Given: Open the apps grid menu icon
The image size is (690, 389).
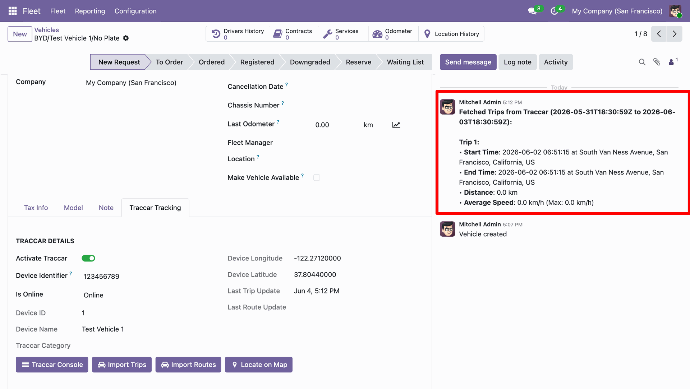Looking at the screenshot, I should pyautogui.click(x=13, y=11).
